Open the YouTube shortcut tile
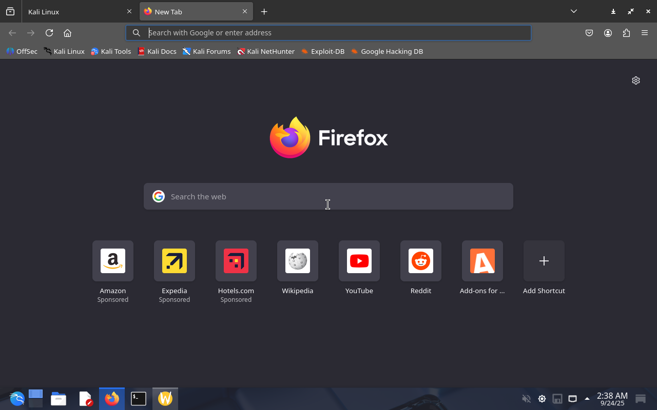The height and width of the screenshot is (410, 657). tap(359, 261)
